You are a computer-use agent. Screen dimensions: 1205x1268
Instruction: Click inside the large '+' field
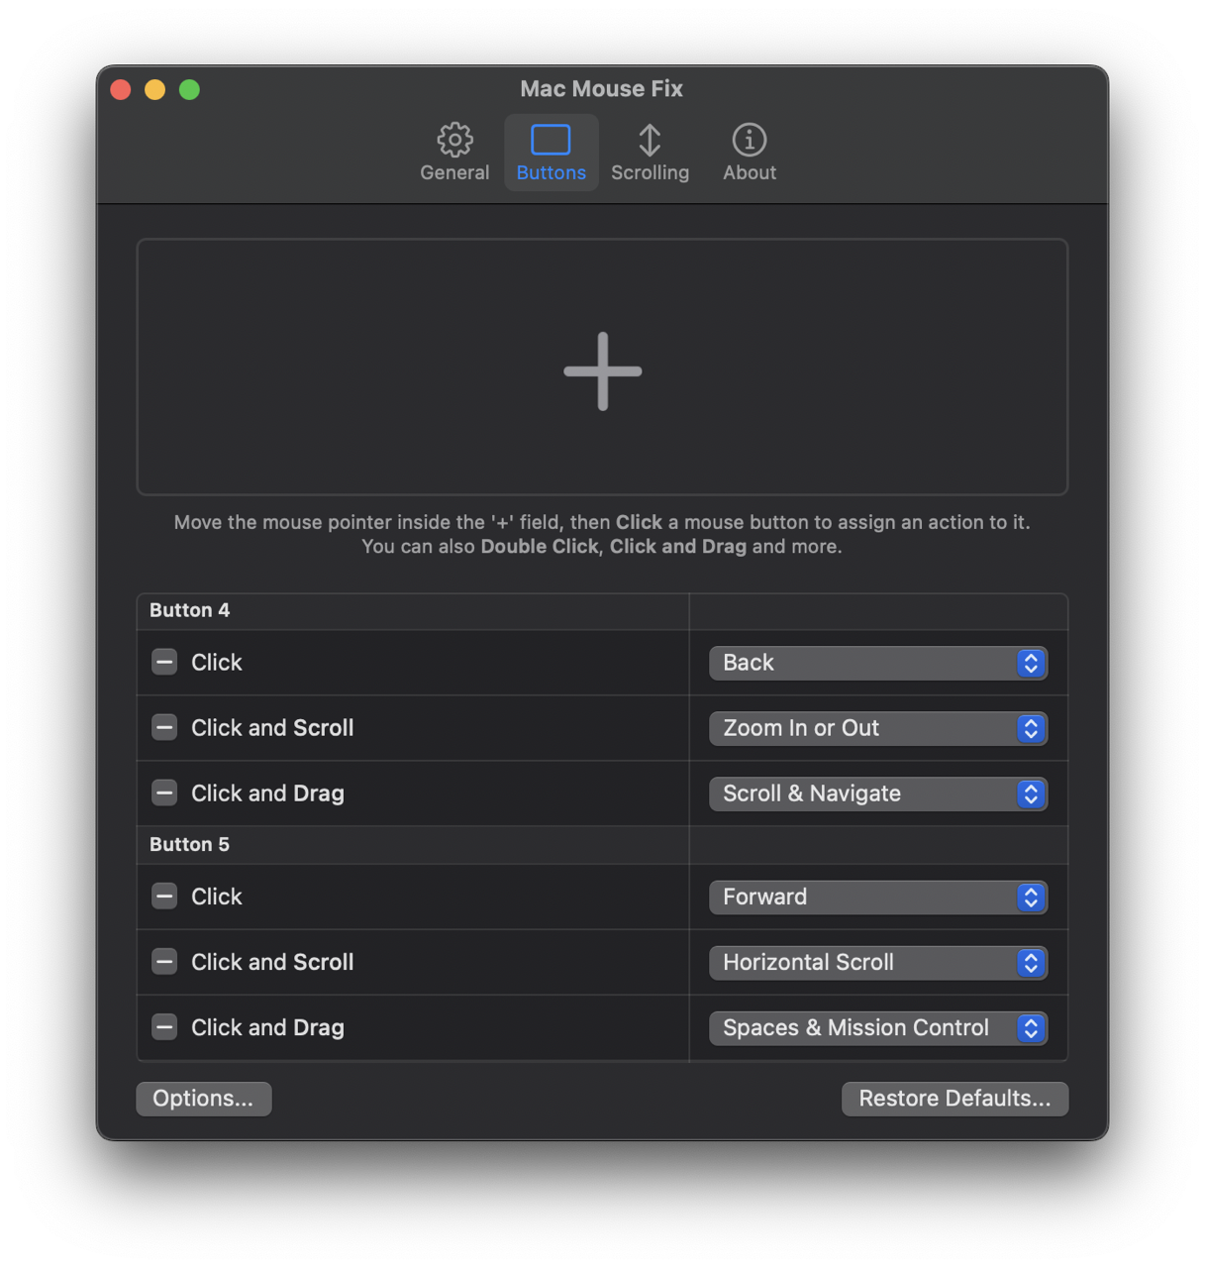602,367
